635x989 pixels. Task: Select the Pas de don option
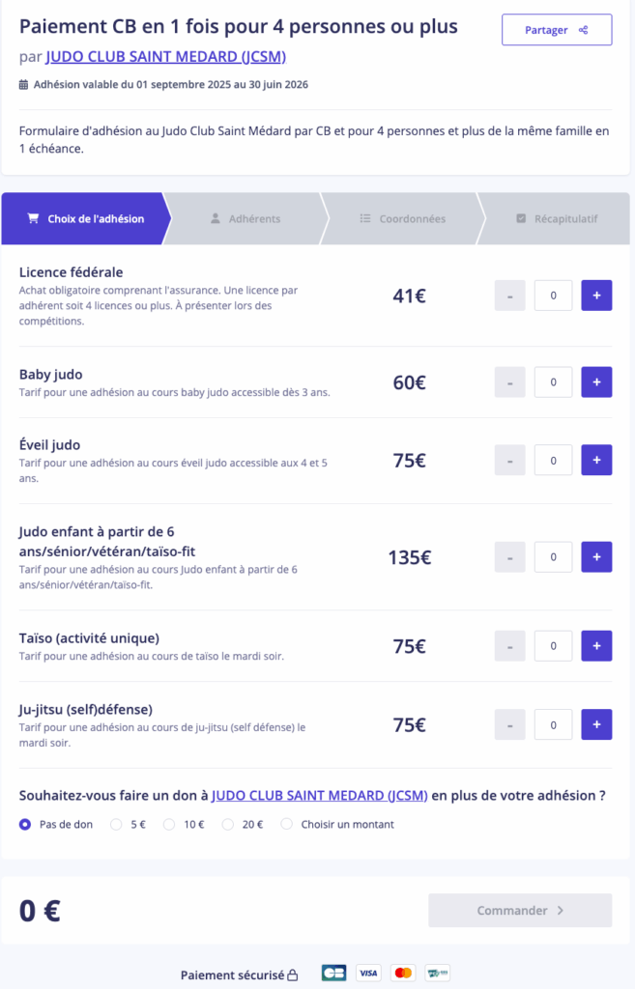tap(25, 825)
